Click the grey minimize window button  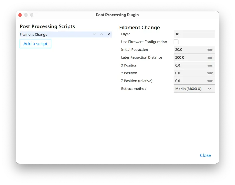(26, 15)
